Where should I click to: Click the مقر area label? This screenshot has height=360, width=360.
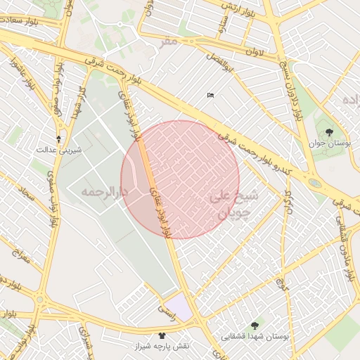tap(168, 43)
